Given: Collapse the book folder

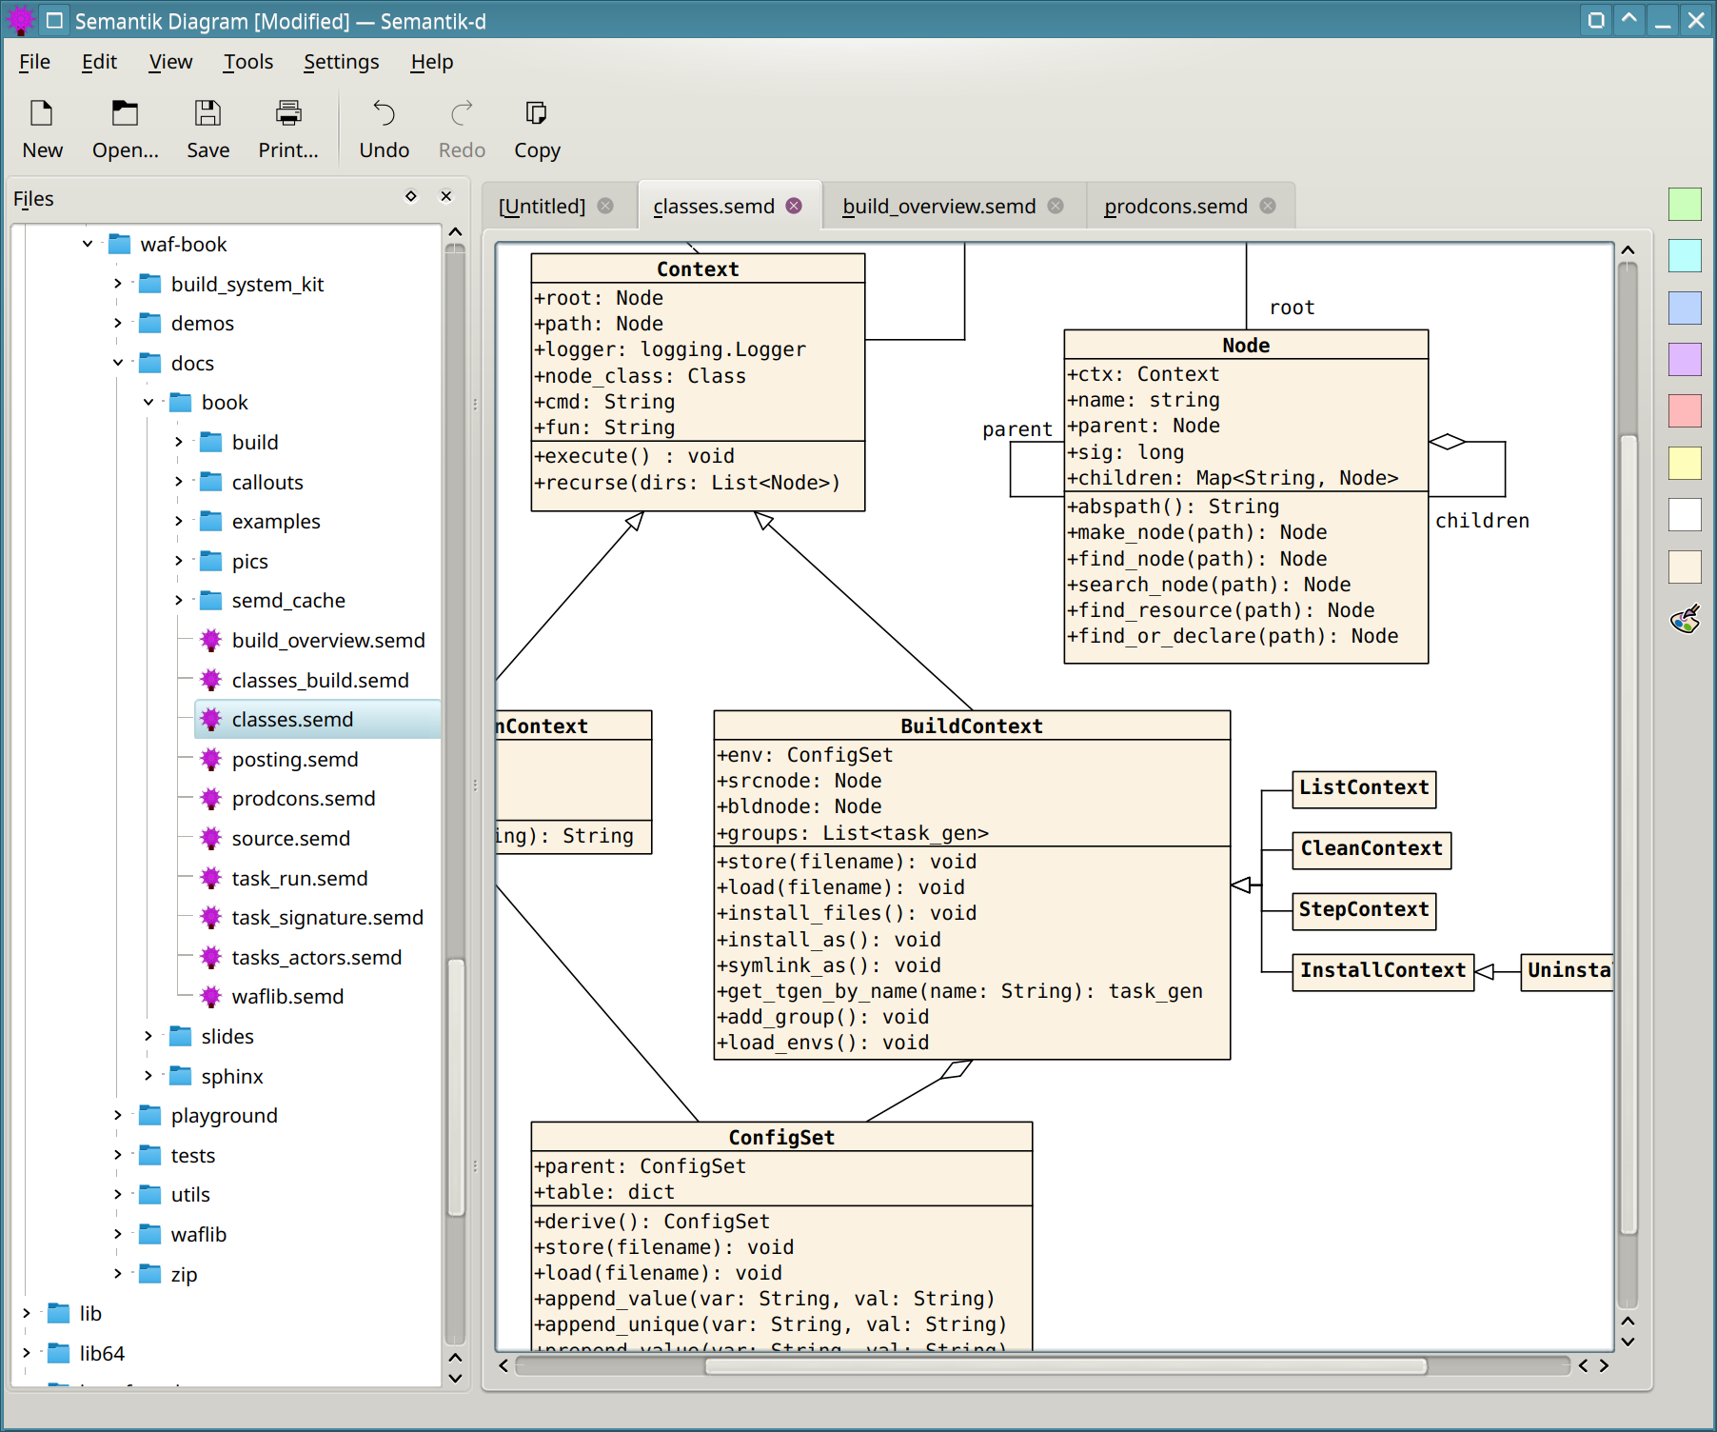Looking at the screenshot, I should 148,402.
